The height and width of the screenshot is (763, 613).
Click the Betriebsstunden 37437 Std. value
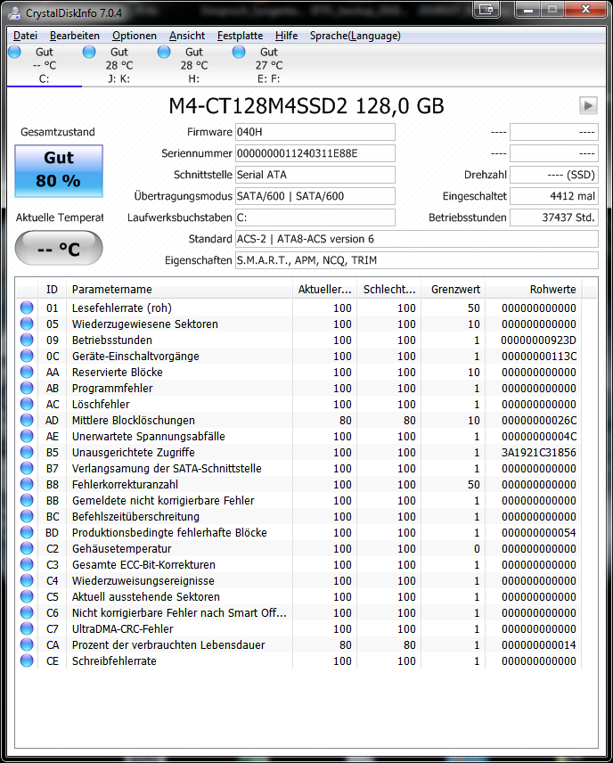pyautogui.click(x=554, y=217)
